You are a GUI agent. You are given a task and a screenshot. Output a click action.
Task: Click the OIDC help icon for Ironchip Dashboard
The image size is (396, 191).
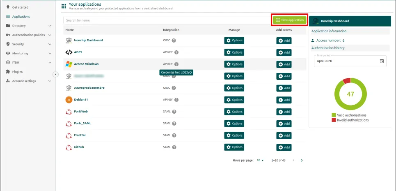(x=174, y=40)
